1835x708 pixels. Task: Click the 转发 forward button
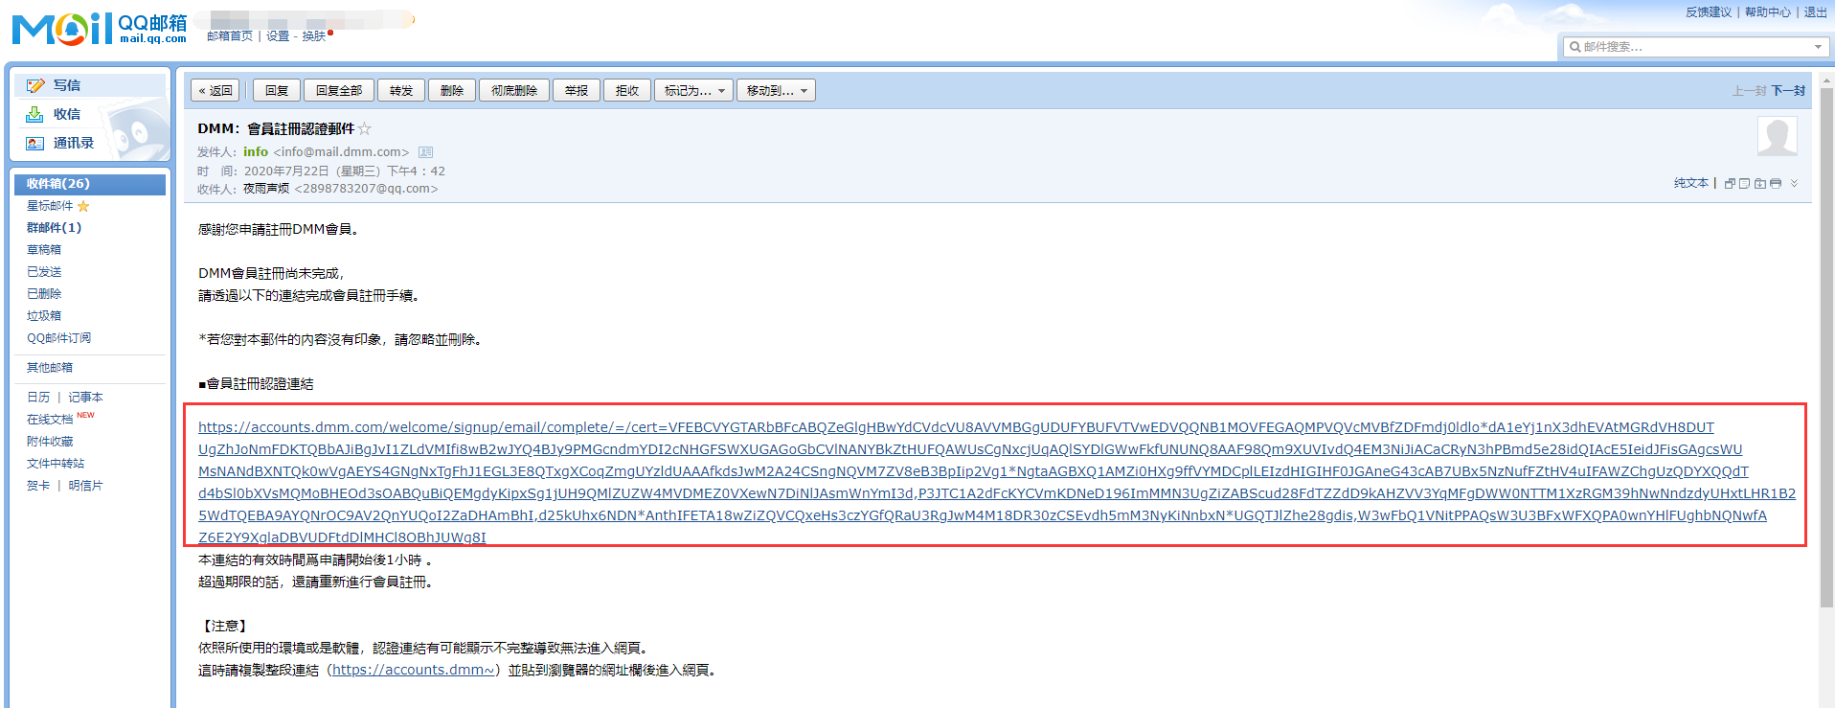point(401,91)
